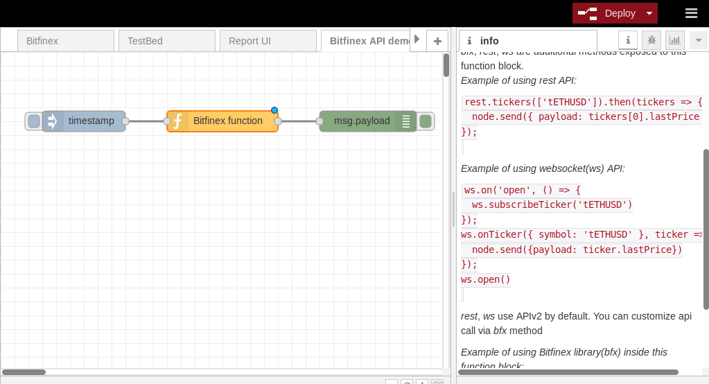Open the Report UI flow tab
The width and height of the screenshot is (709, 384).
click(268, 41)
